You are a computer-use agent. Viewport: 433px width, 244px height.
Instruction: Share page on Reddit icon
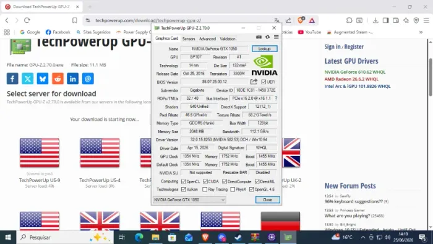tap(58, 79)
